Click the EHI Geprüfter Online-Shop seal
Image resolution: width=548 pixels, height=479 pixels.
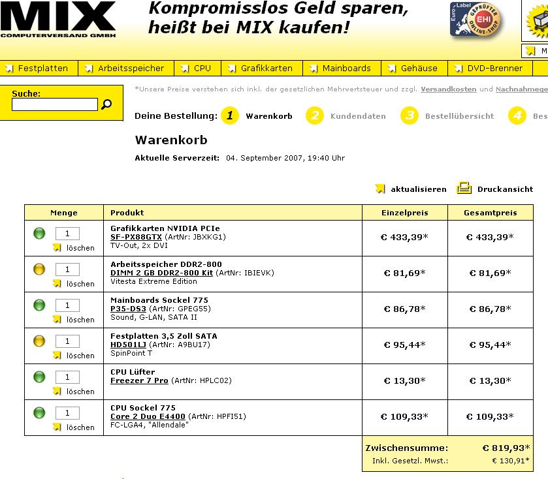click(476, 20)
